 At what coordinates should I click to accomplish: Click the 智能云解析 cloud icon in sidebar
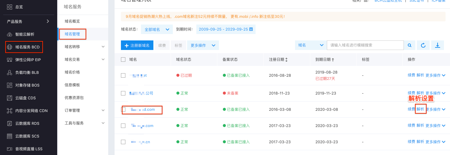click(10, 34)
